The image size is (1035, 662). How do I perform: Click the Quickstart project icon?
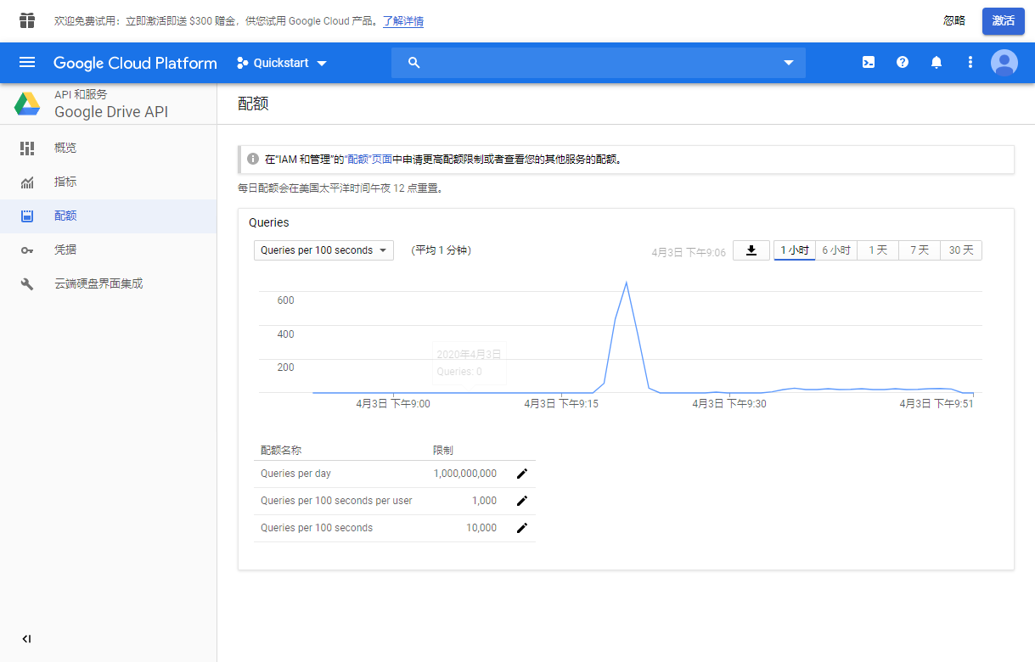pos(242,63)
